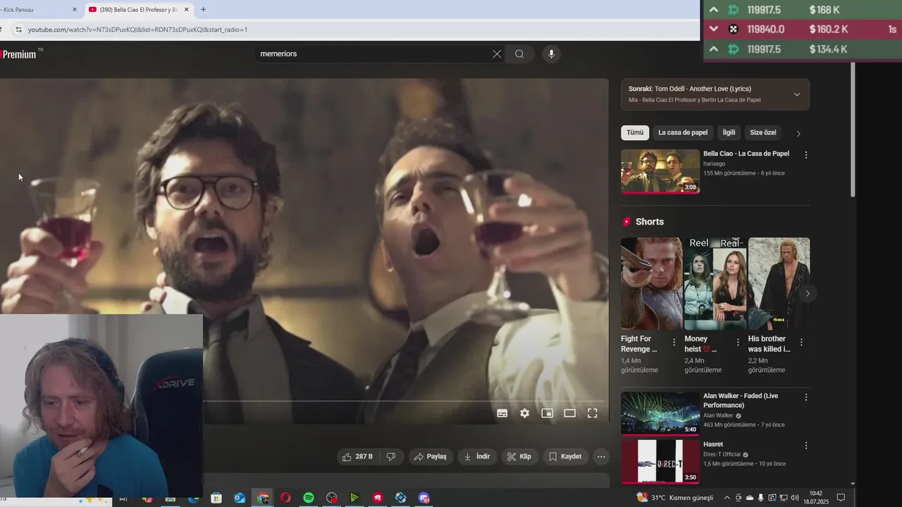Switch to the Kick Panosu browser tab
The height and width of the screenshot is (507, 902).
pos(35,10)
